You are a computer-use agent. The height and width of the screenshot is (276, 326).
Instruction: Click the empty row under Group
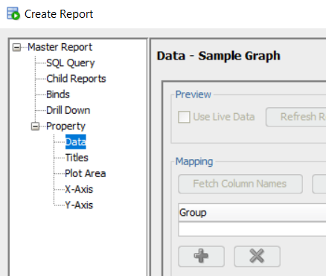point(252,229)
